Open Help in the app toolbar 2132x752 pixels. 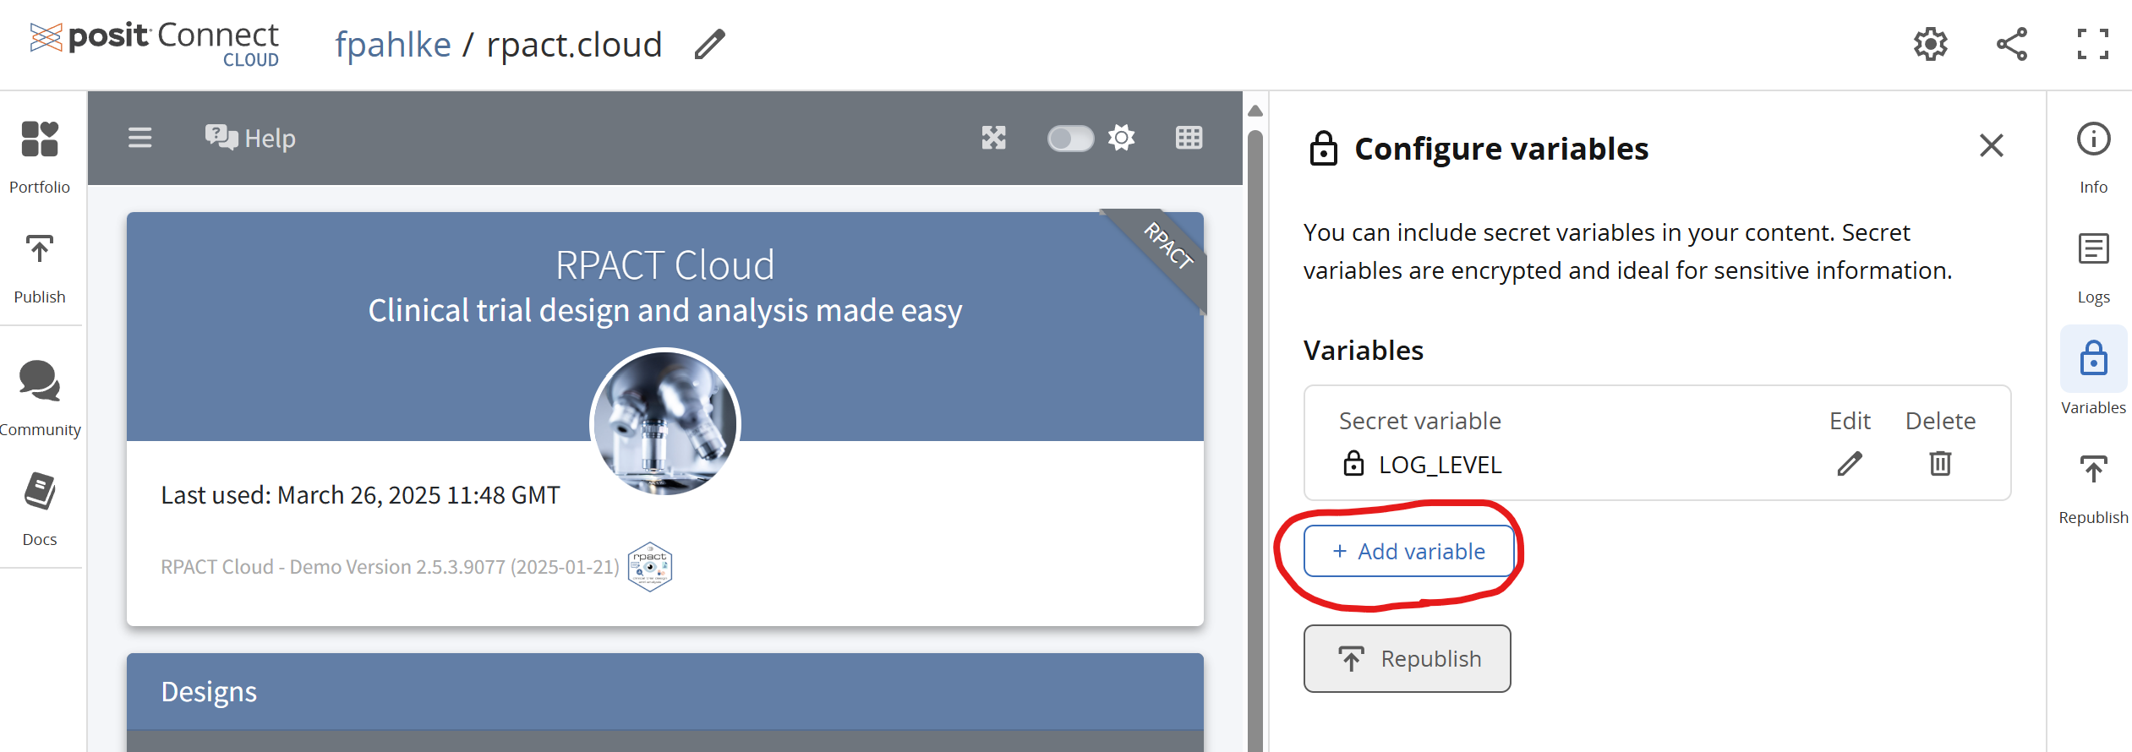click(249, 138)
